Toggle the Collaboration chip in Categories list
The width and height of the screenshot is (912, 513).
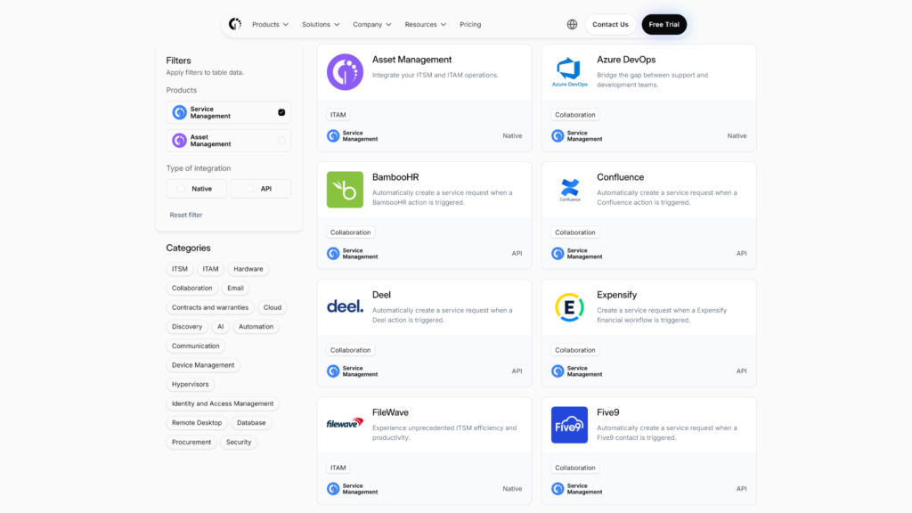coord(192,288)
